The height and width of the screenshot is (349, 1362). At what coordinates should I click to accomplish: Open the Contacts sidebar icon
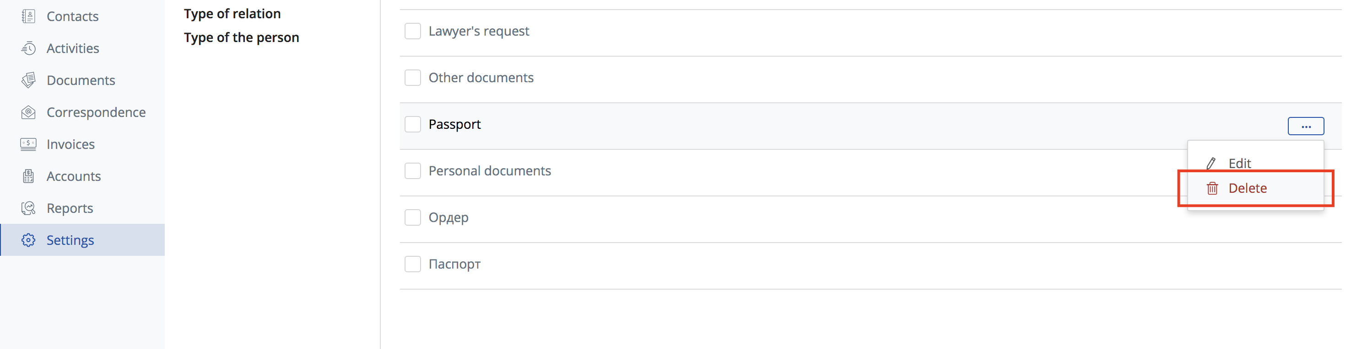click(28, 16)
